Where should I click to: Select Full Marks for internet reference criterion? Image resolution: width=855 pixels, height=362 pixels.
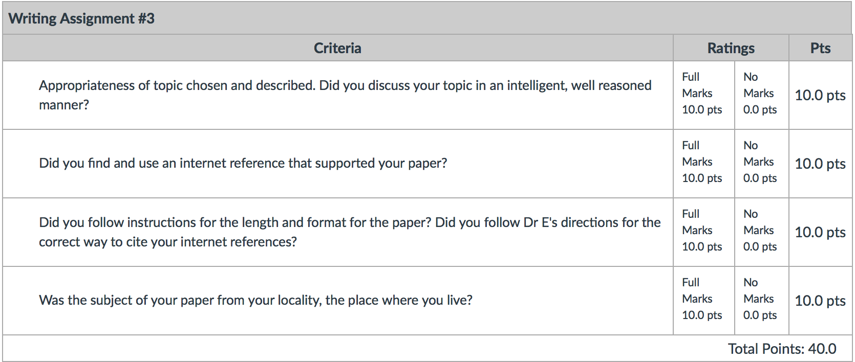pos(702,162)
